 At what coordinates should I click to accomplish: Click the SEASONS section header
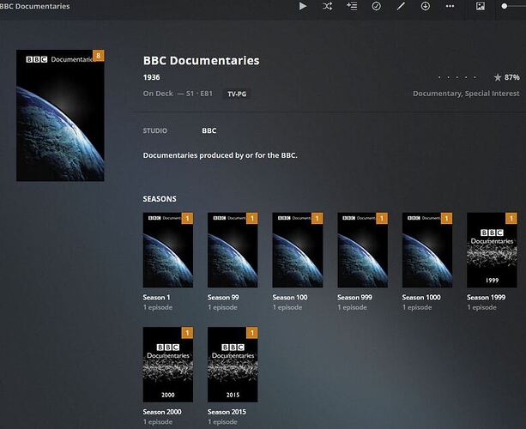tap(160, 199)
